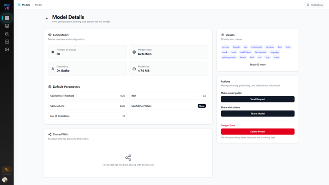The image size is (329, 185).
Task: Click the Models breadcrumb grid icon
Action: click(x=19, y=5)
